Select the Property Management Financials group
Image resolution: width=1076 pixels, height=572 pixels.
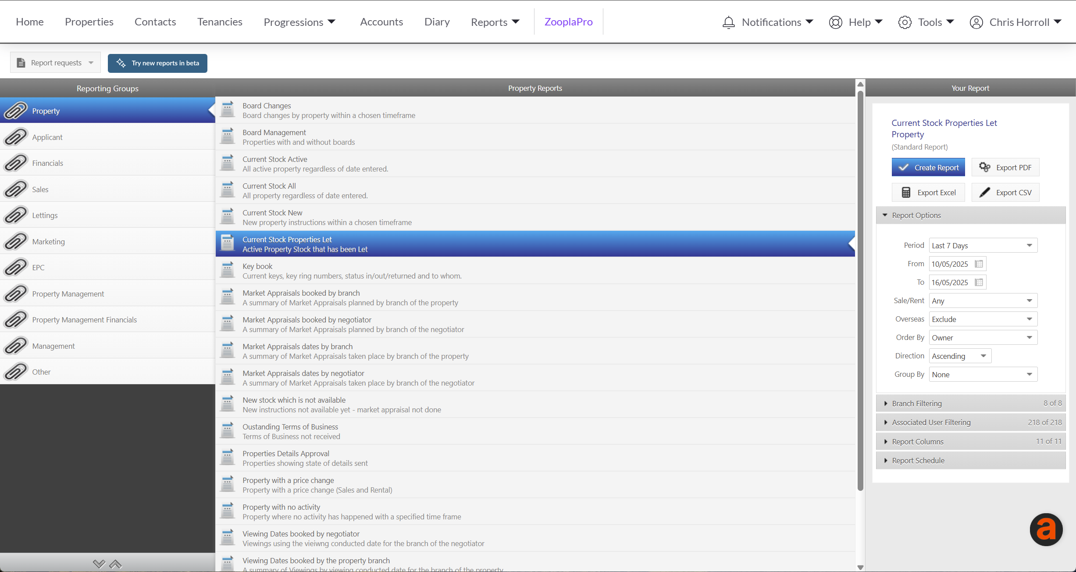(x=107, y=319)
